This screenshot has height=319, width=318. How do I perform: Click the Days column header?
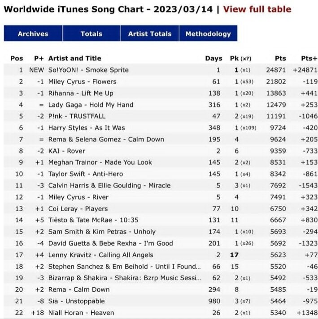pyautogui.click(x=213, y=59)
